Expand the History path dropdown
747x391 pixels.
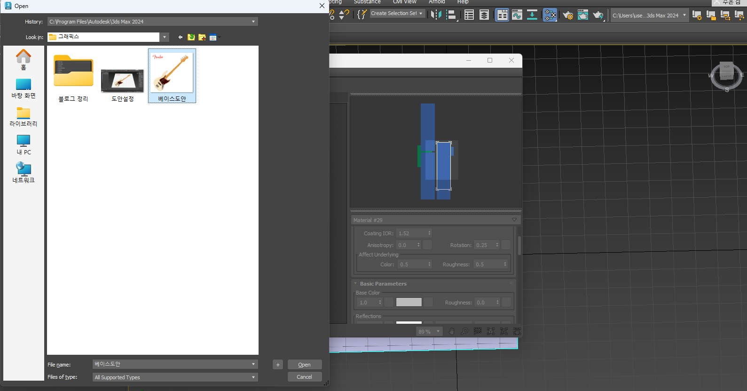[x=253, y=22]
